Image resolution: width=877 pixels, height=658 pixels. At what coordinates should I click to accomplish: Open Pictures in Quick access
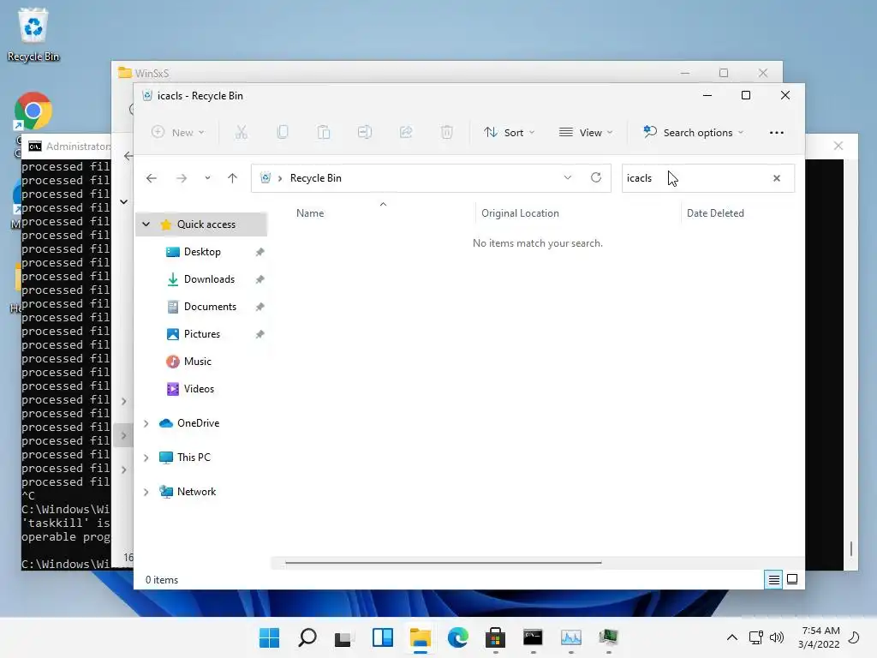coord(202,334)
